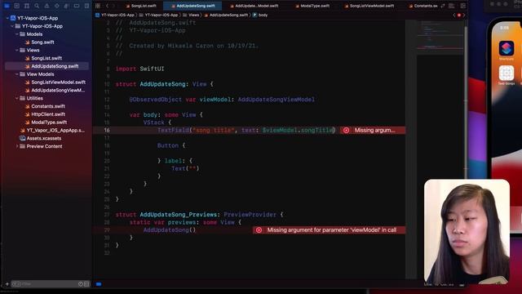Open the Breakpoint navigator icon

click(x=77, y=6)
